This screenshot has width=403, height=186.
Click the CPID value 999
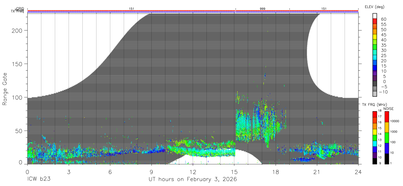tap(263, 9)
